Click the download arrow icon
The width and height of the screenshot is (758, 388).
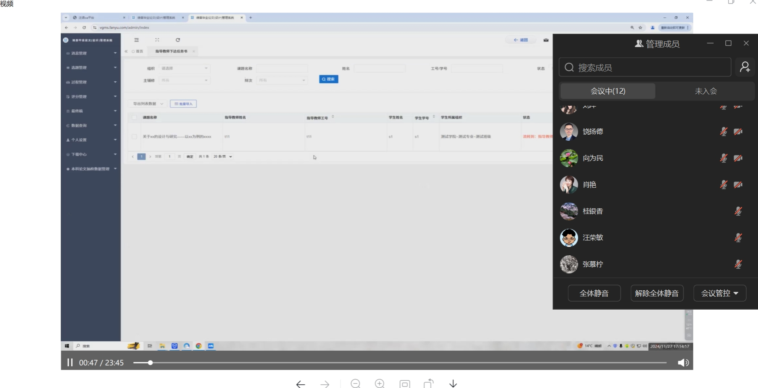[453, 384]
